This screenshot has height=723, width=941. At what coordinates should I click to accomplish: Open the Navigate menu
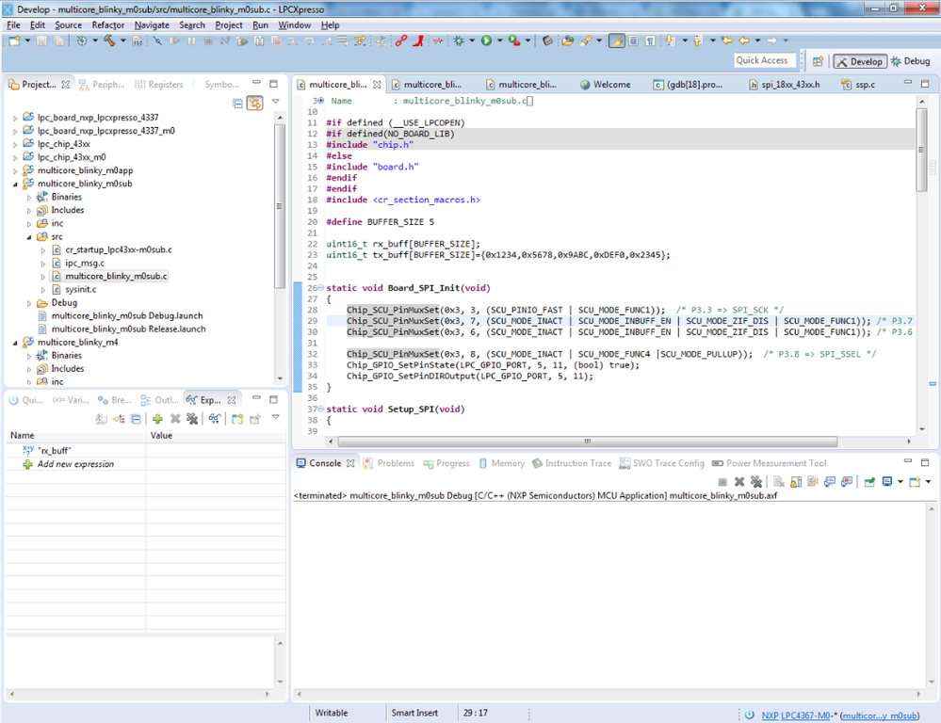tap(152, 25)
